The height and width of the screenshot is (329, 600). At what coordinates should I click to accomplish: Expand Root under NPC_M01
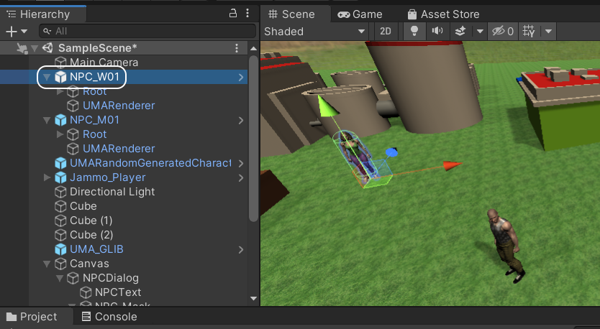coord(60,134)
